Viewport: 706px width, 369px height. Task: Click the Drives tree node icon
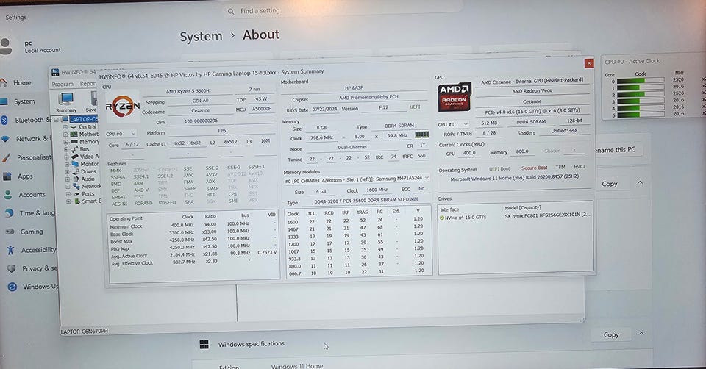75,171
